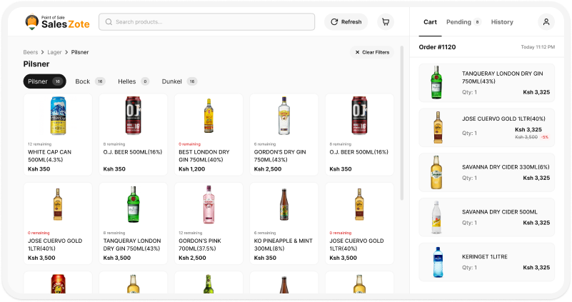
Task: Go to Beers breadcrumb
Action: coord(31,52)
